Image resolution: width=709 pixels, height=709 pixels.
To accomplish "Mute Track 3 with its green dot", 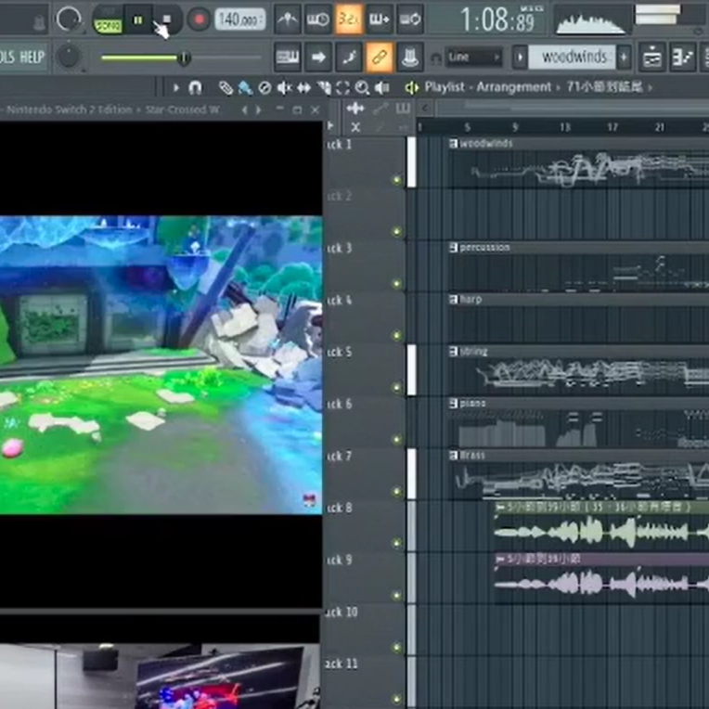I will coord(396,284).
